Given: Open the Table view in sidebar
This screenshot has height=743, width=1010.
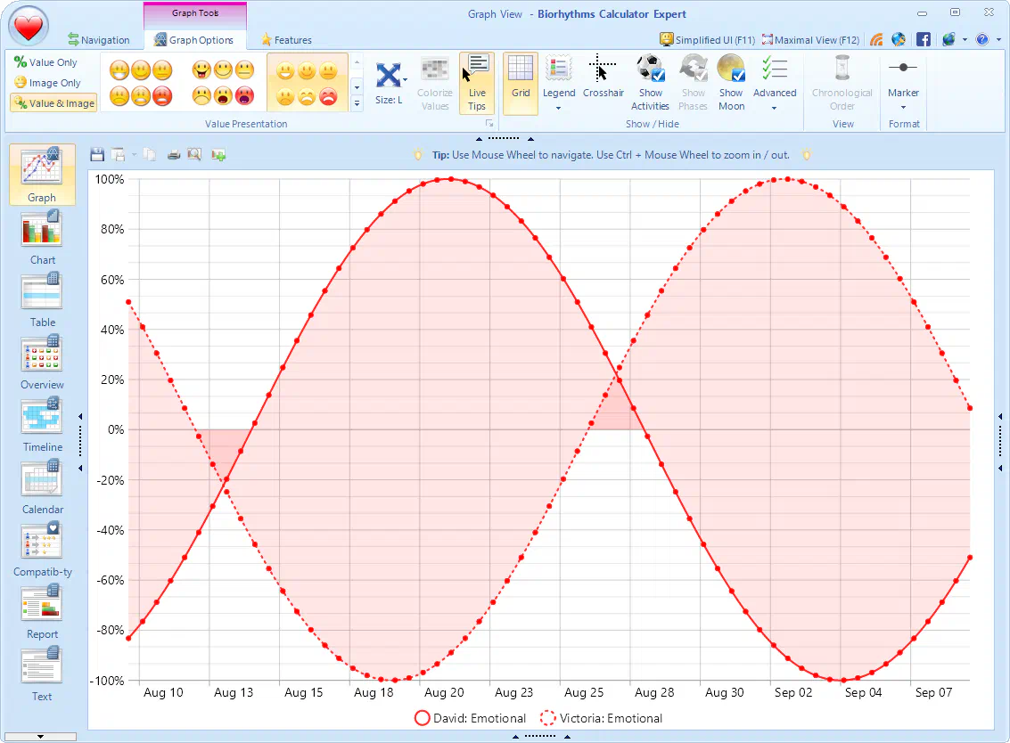Looking at the screenshot, I should pos(42,299).
